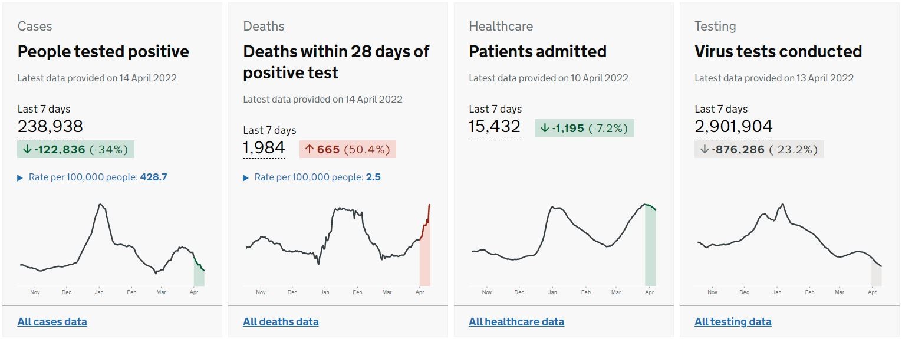Expand Deaths rate per 100,000 people triangle
The height and width of the screenshot is (339, 902).
(246, 177)
